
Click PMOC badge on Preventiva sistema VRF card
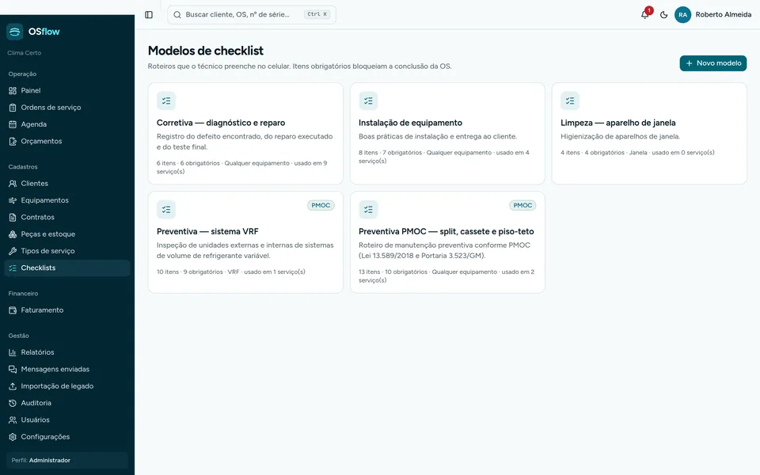321,206
